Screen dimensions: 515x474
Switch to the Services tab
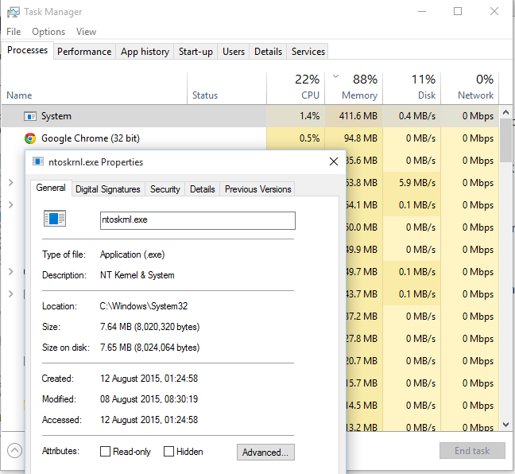click(x=308, y=52)
